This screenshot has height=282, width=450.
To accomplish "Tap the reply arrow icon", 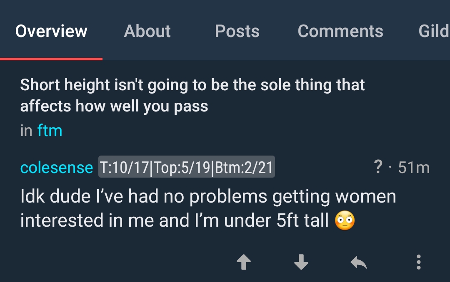I will click(x=359, y=262).
